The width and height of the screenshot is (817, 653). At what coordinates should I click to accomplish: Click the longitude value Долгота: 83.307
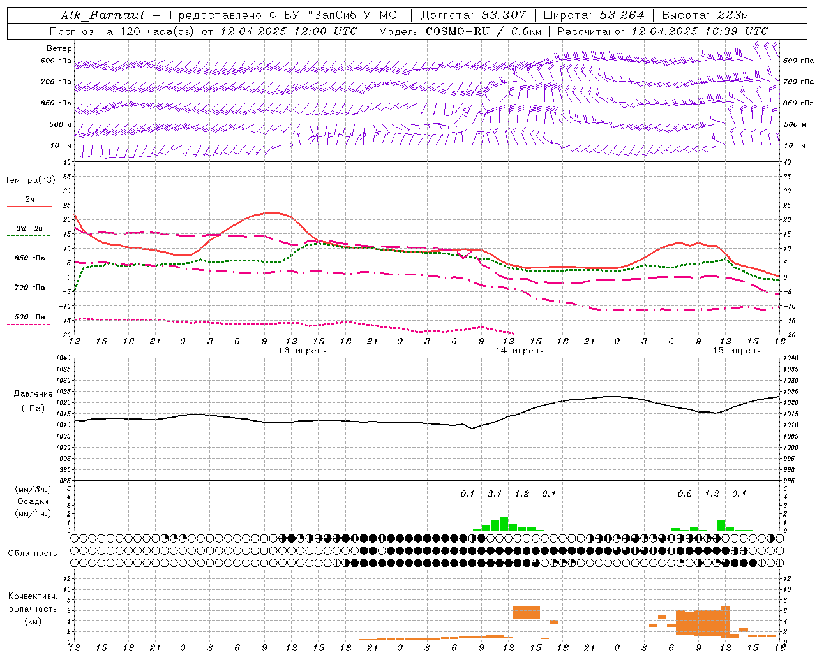click(474, 15)
